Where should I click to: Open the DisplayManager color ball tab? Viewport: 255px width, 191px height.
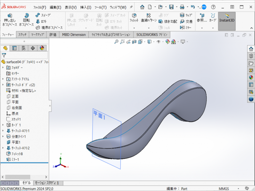pos(42,48)
